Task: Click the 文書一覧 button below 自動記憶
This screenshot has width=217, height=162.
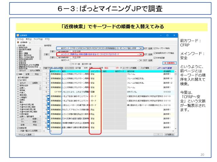Action: [x=29, y=131]
